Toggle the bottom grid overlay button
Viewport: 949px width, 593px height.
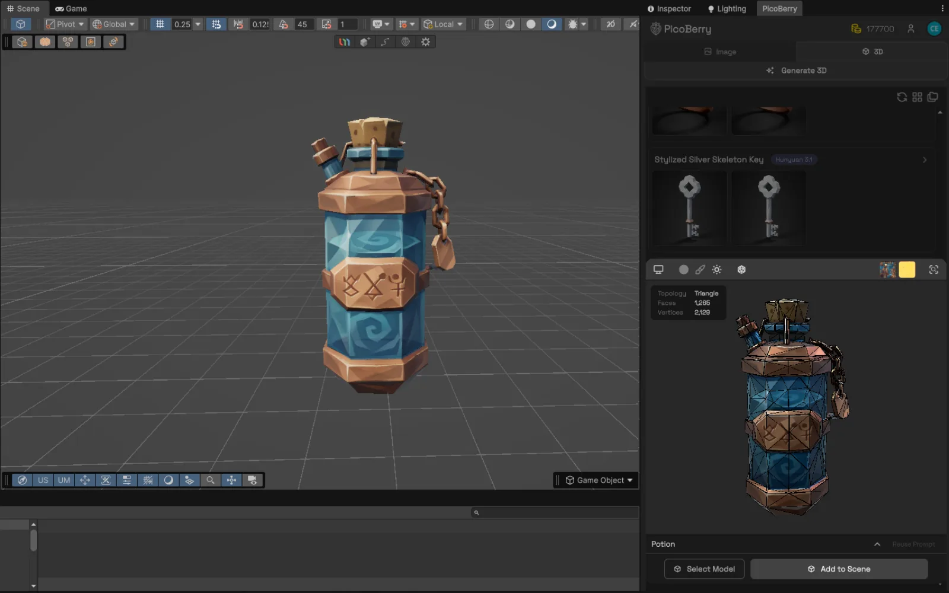(148, 480)
